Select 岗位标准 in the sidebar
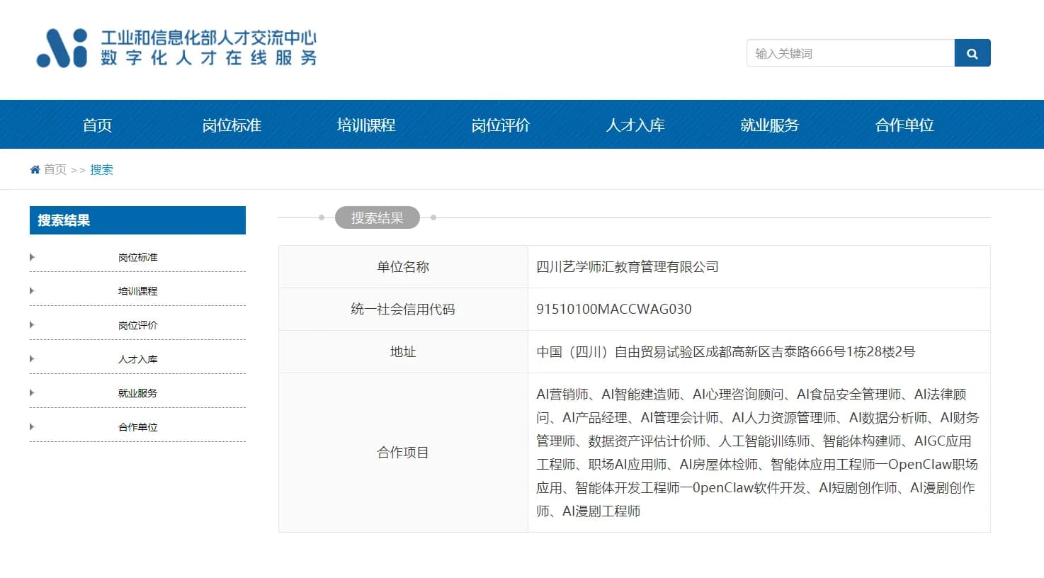1044x578 pixels. [x=138, y=257]
